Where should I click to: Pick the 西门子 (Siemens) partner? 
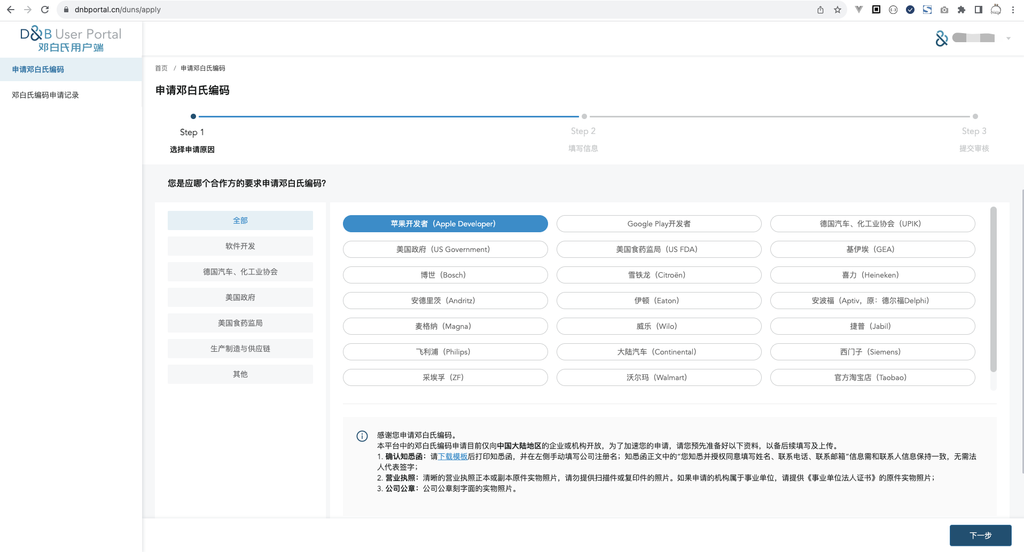tap(873, 352)
